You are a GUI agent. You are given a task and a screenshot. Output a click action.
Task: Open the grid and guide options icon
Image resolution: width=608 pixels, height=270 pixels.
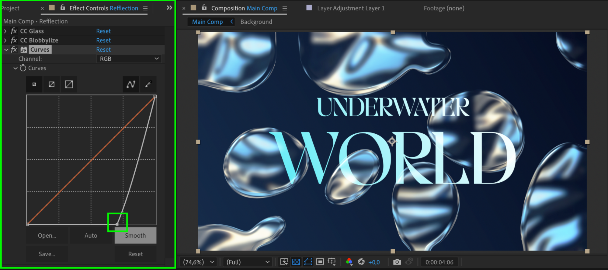coord(332,262)
